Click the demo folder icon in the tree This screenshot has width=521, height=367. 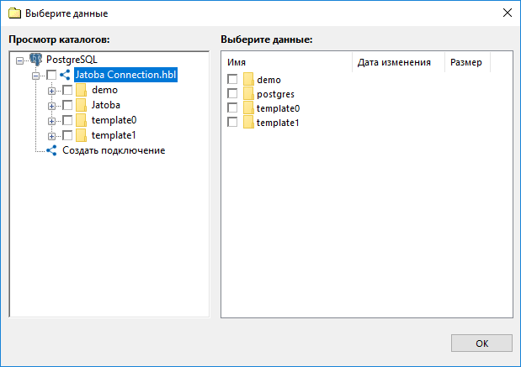pos(81,90)
